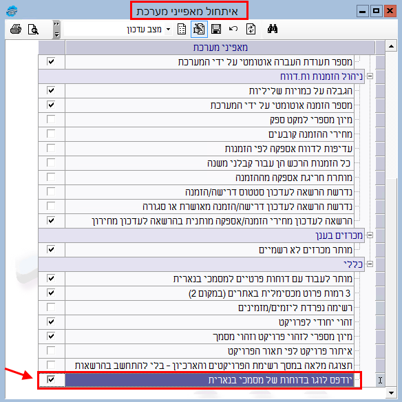Open print preview magnifier icon
402x402 pixels.
tap(33, 30)
